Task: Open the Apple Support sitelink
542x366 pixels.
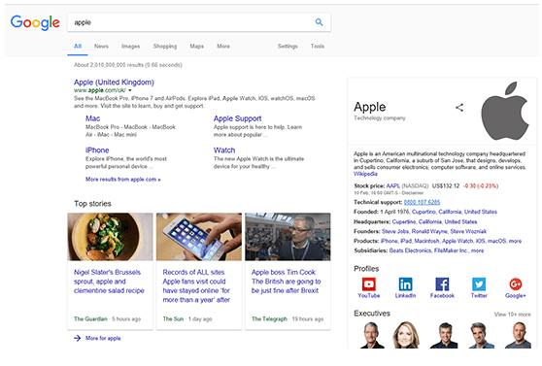Action: [x=237, y=118]
